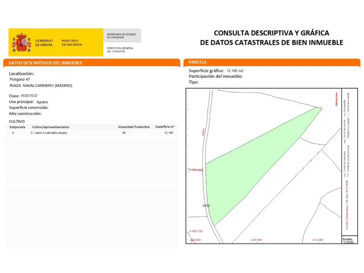The height and width of the screenshot is (273, 364).
Task: Click the 'Intensidad Productiva' column header
Action: 134,127
